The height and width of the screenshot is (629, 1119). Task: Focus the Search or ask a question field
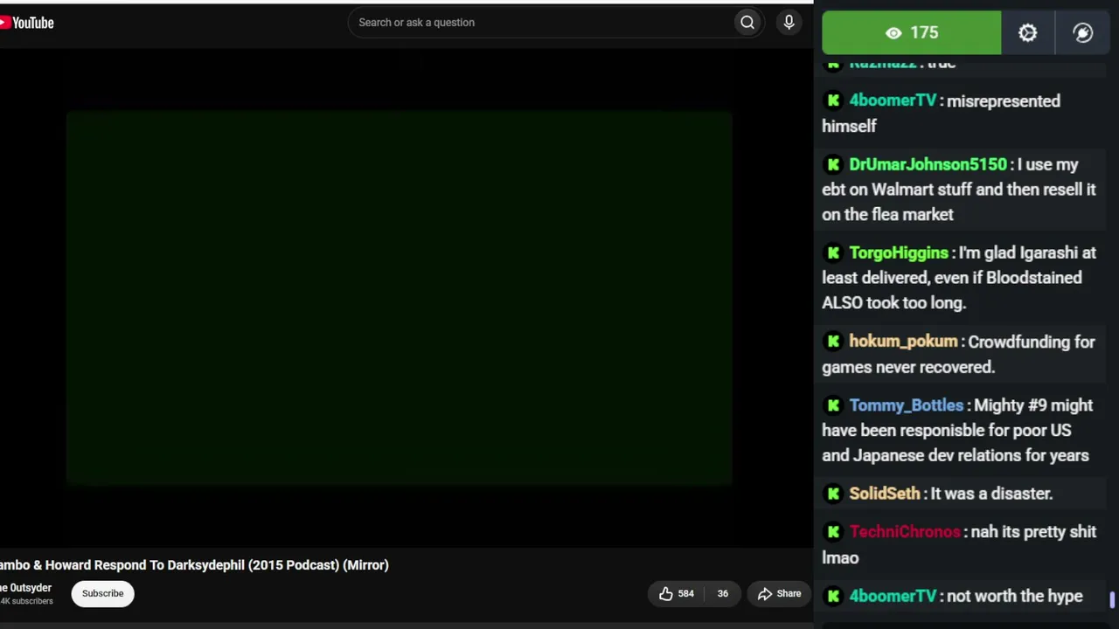tap(542, 23)
